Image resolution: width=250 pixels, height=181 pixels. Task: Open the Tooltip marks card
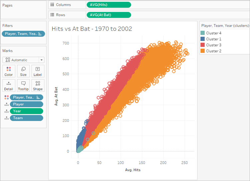coord(23,85)
